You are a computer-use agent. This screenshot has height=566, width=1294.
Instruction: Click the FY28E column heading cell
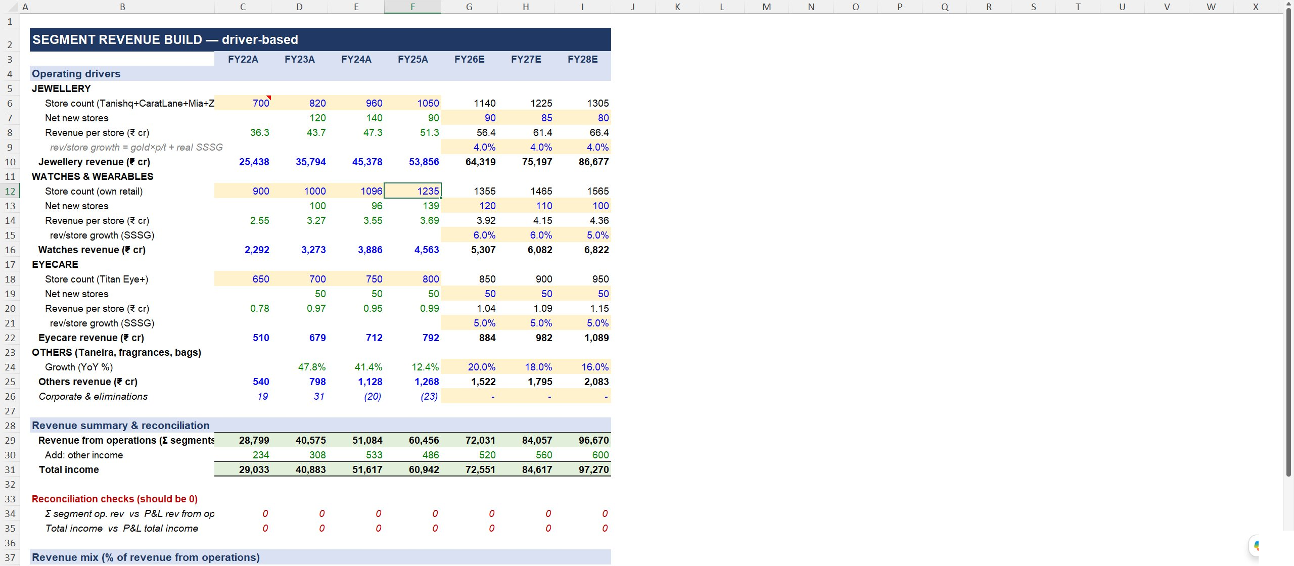[x=582, y=59]
